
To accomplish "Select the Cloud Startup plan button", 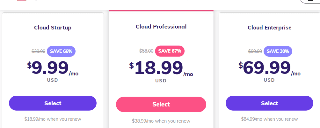I will (53, 103).
